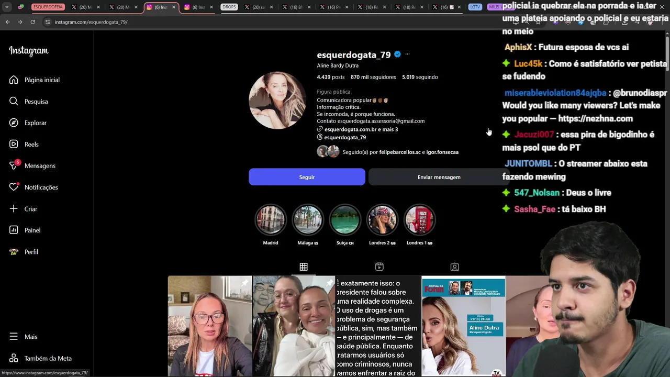Open the profile picture

point(277,100)
